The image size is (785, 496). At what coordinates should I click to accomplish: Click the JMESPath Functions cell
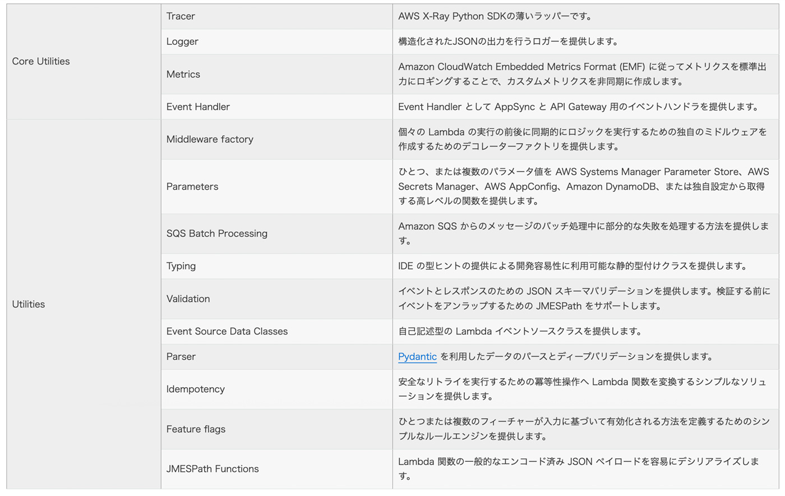(277, 469)
